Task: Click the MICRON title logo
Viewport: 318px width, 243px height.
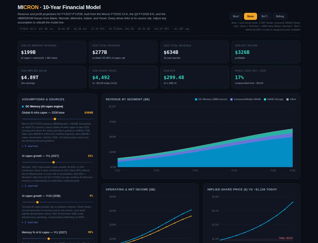Action: (28, 7)
